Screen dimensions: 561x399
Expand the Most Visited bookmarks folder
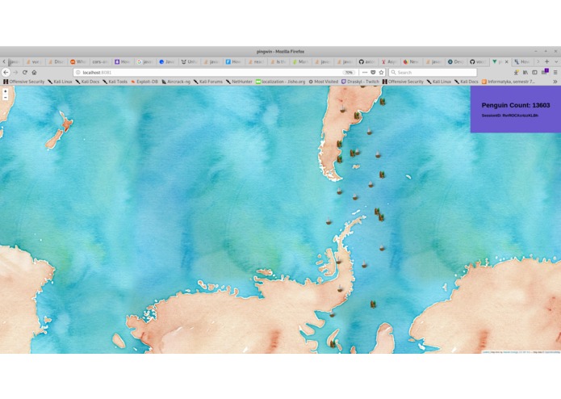coord(324,82)
